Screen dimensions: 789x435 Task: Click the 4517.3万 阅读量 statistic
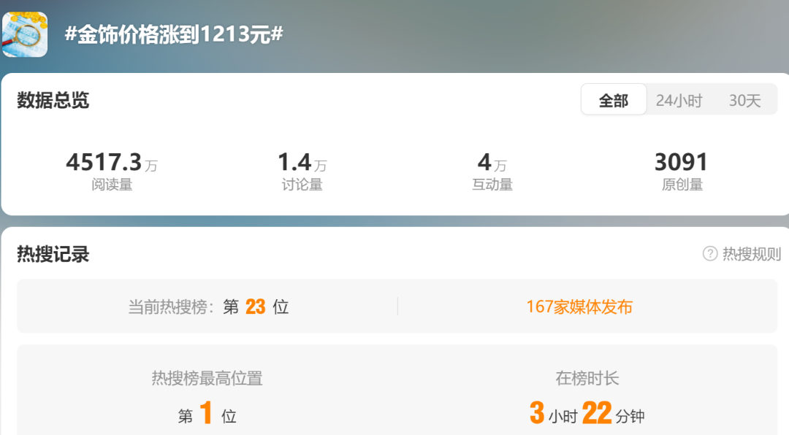(112, 171)
